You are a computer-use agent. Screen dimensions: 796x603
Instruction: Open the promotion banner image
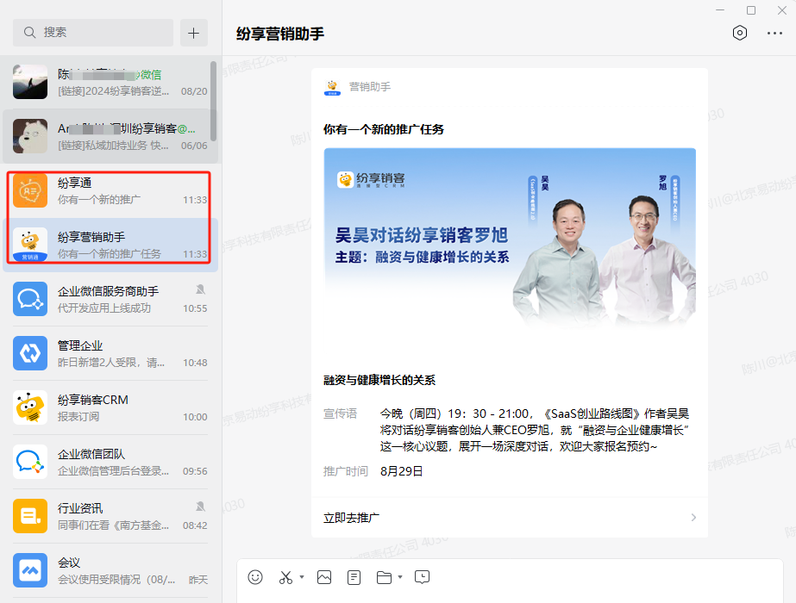click(x=510, y=239)
